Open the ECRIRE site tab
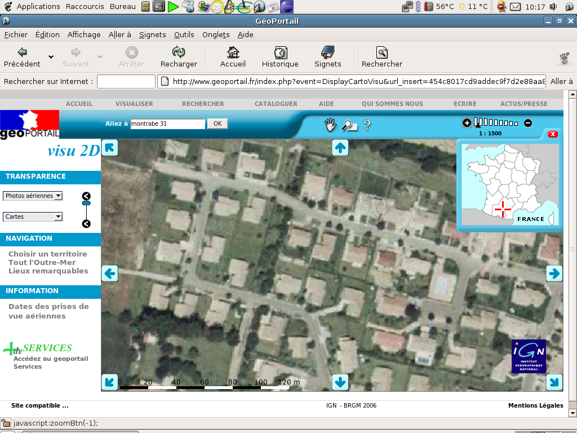 465,104
